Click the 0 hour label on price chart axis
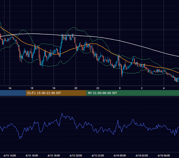 point(120,88)
